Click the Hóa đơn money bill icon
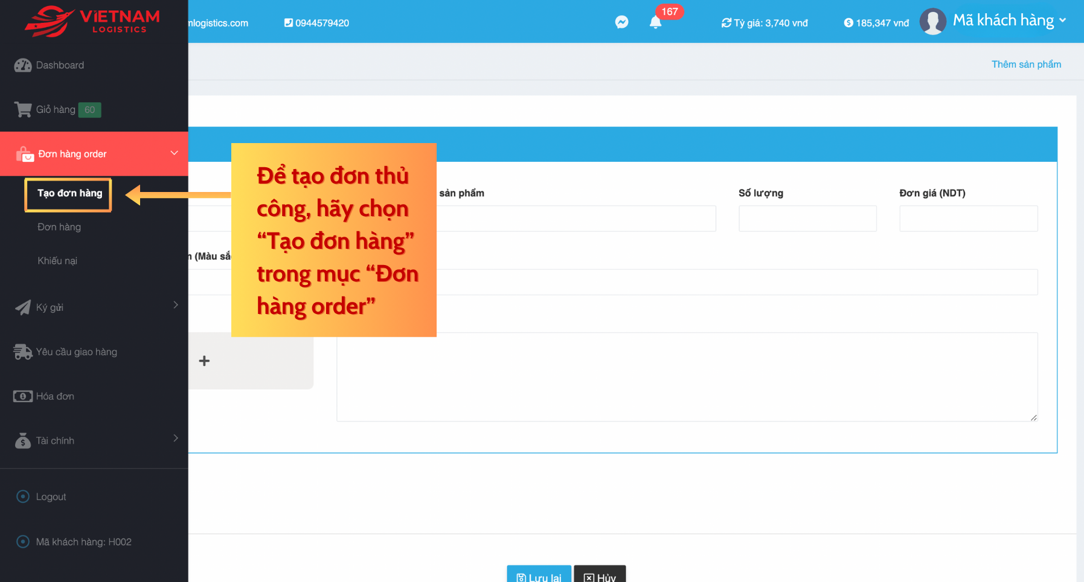 pos(23,396)
